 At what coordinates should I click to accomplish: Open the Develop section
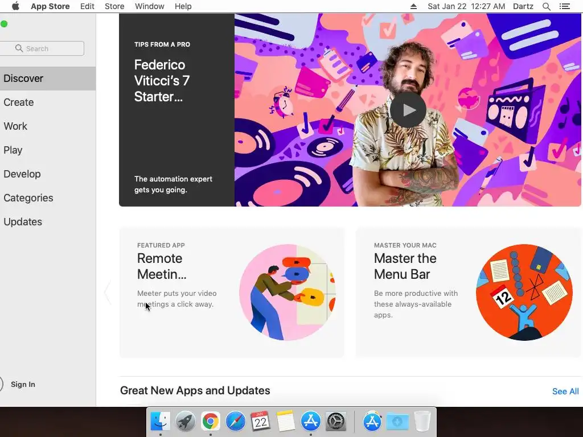coord(48,174)
